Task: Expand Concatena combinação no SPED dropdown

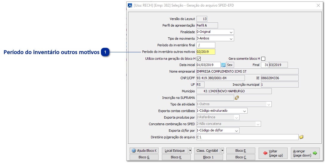Action: pyautogui.click(x=258, y=124)
